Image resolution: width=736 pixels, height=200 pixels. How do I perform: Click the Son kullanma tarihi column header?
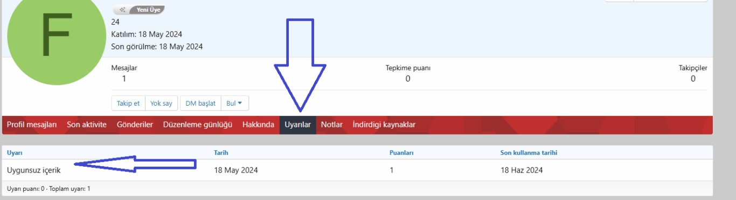coord(529,153)
